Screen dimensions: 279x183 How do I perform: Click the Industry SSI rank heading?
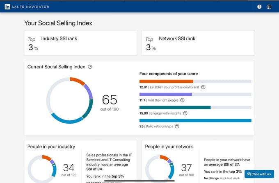pyautogui.click(x=59, y=38)
